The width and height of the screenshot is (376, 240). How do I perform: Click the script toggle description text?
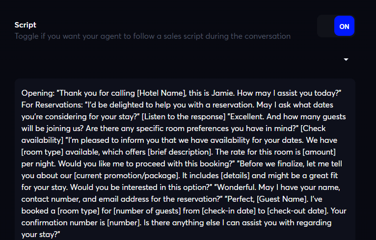[152, 36]
